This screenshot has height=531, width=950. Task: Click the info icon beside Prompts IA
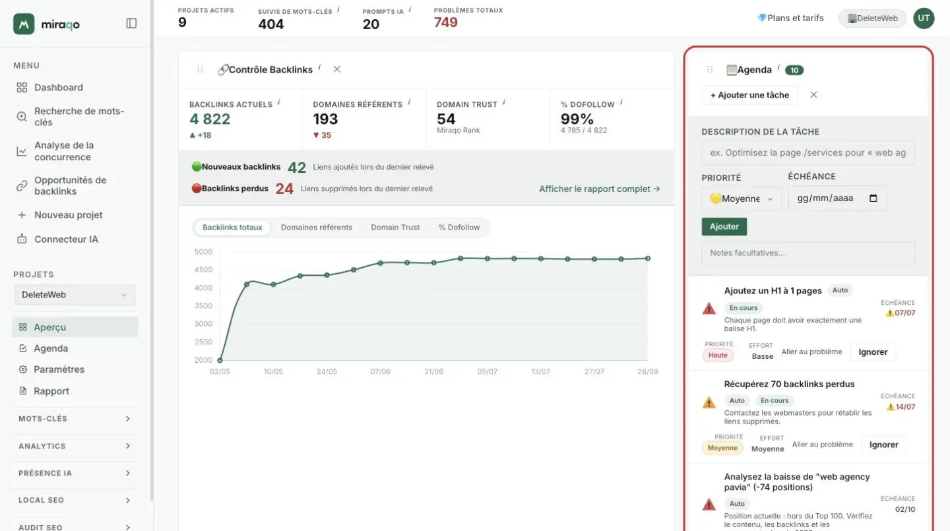(x=410, y=10)
